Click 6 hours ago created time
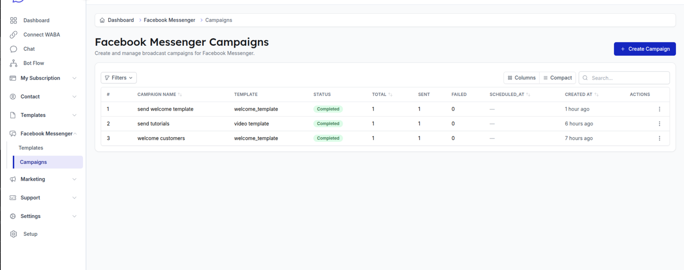The height and width of the screenshot is (270, 684). [x=579, y=123]
